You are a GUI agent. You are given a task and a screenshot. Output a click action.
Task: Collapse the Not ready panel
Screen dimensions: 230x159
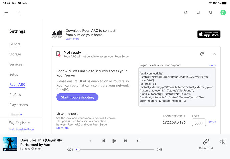coord(214,54)
